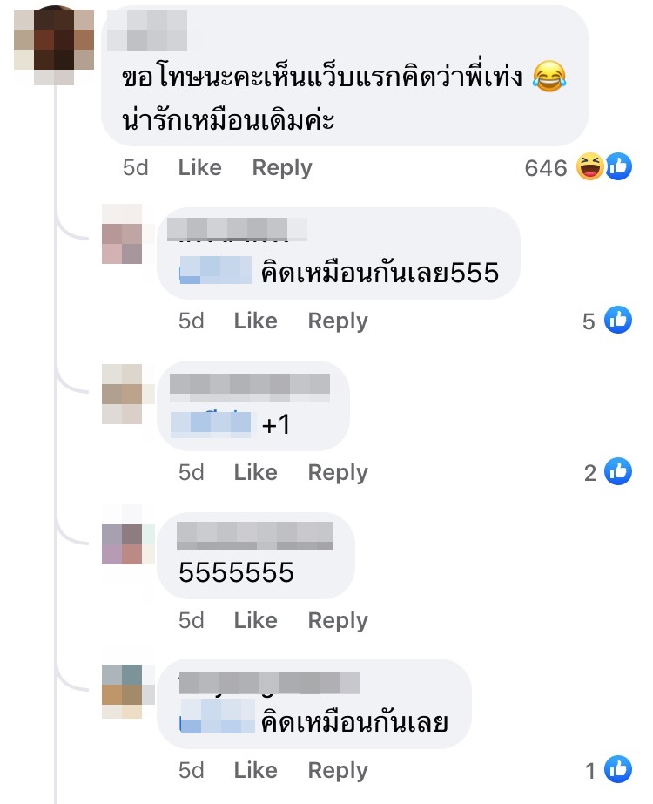
Task: Open the tagged name link in +1 reply
Action: [x=212, y=424]
